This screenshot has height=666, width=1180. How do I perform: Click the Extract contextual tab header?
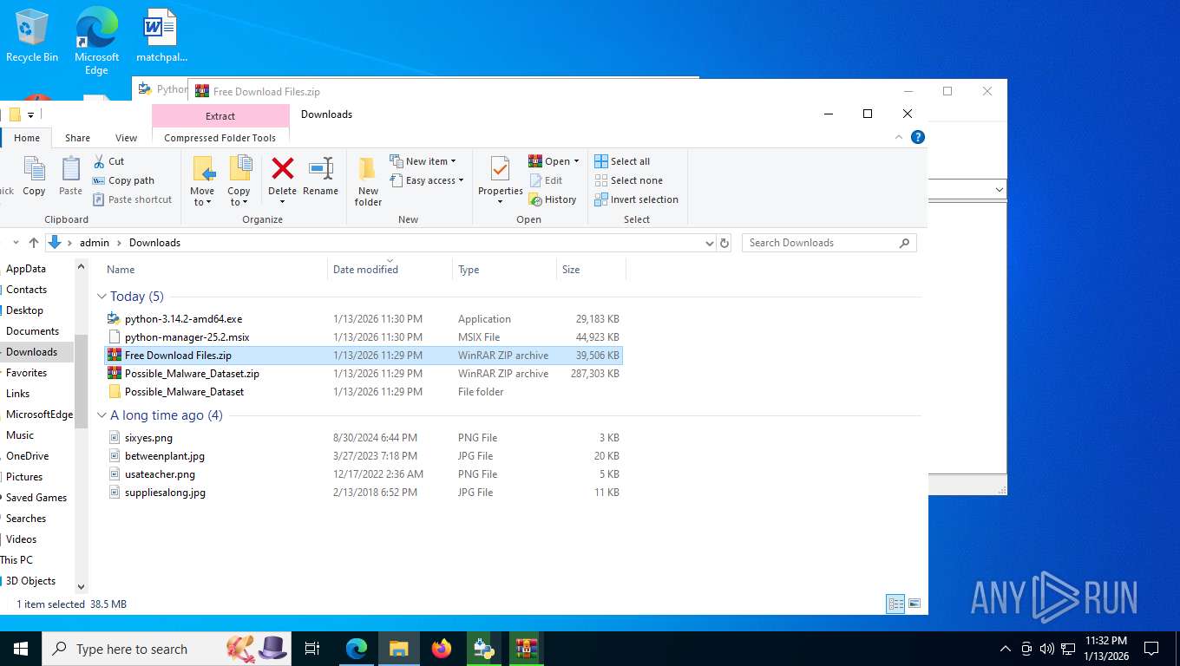[x=220, y=116]
